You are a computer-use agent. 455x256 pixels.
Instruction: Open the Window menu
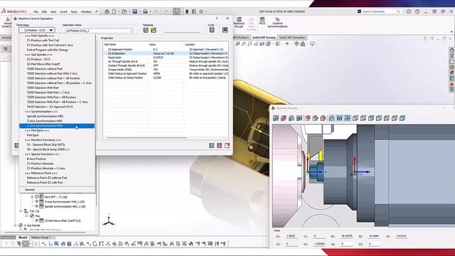pos(86,11)
